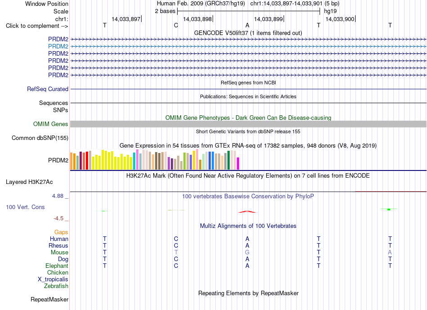Click the OMIM Gene Phenotypes title
The height and width of the screenshot is (310, 427).
pos(248,118)
